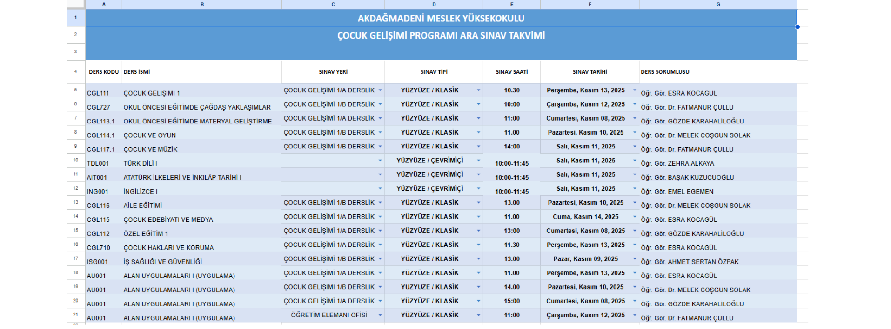This screenshot has width=891, height=329.
Task: Select column B header
Action: coord(202,4)
